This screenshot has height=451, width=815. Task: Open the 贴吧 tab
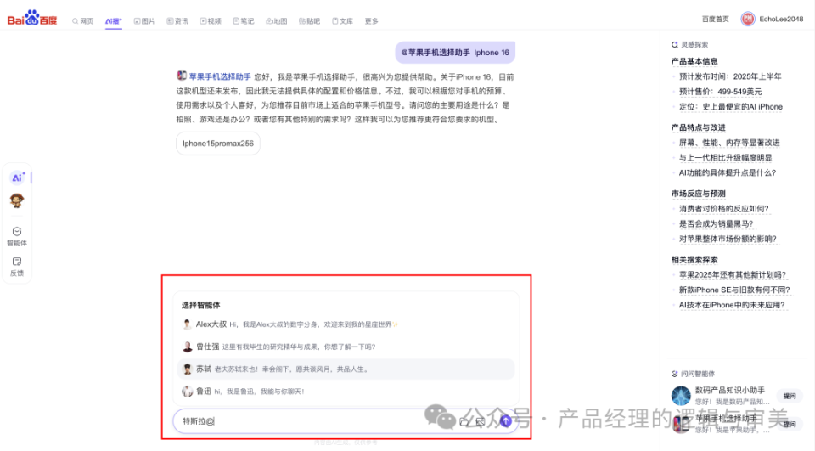pos(309,21)
